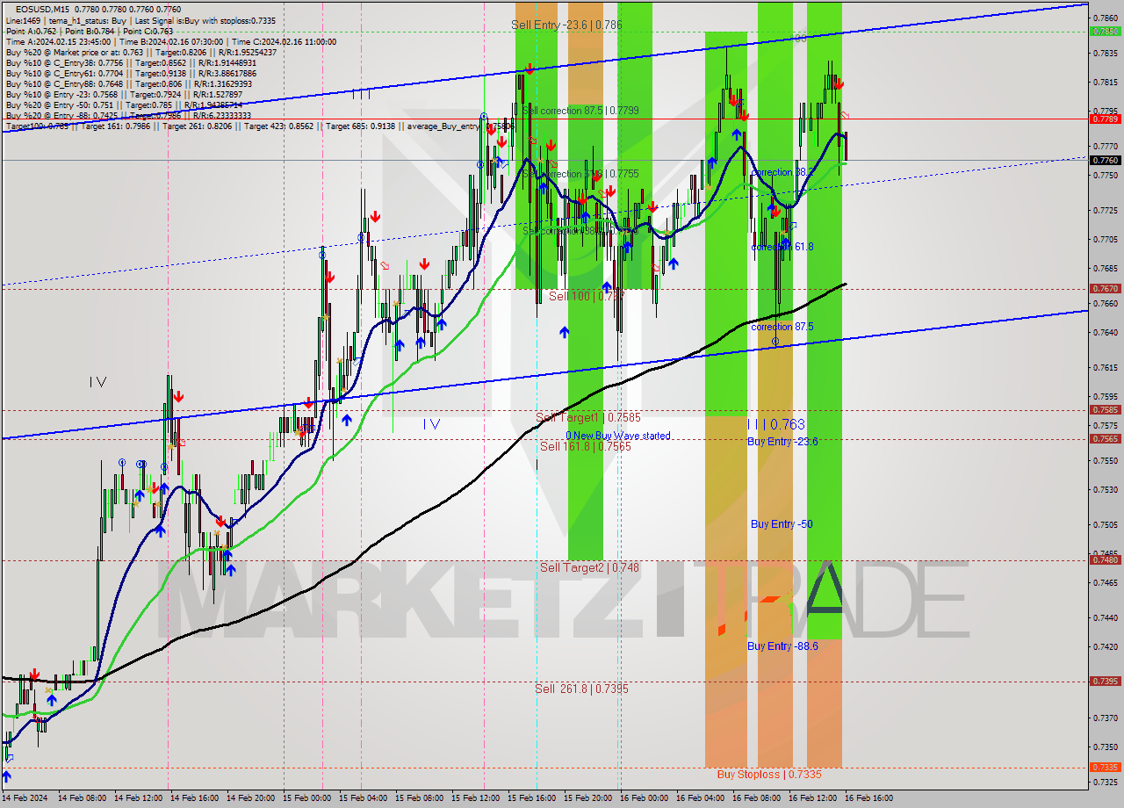Click the black 0.7760 current price tag
Image resolution: width=1124 pixels, height=808 pixels.
coord(1105,161)
